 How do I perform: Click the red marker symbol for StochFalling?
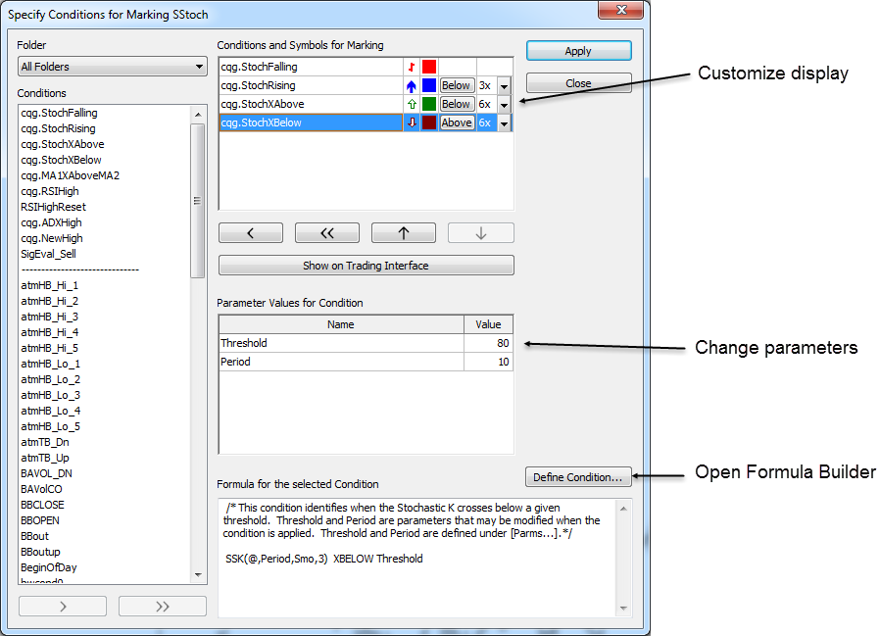pos(412,68)
